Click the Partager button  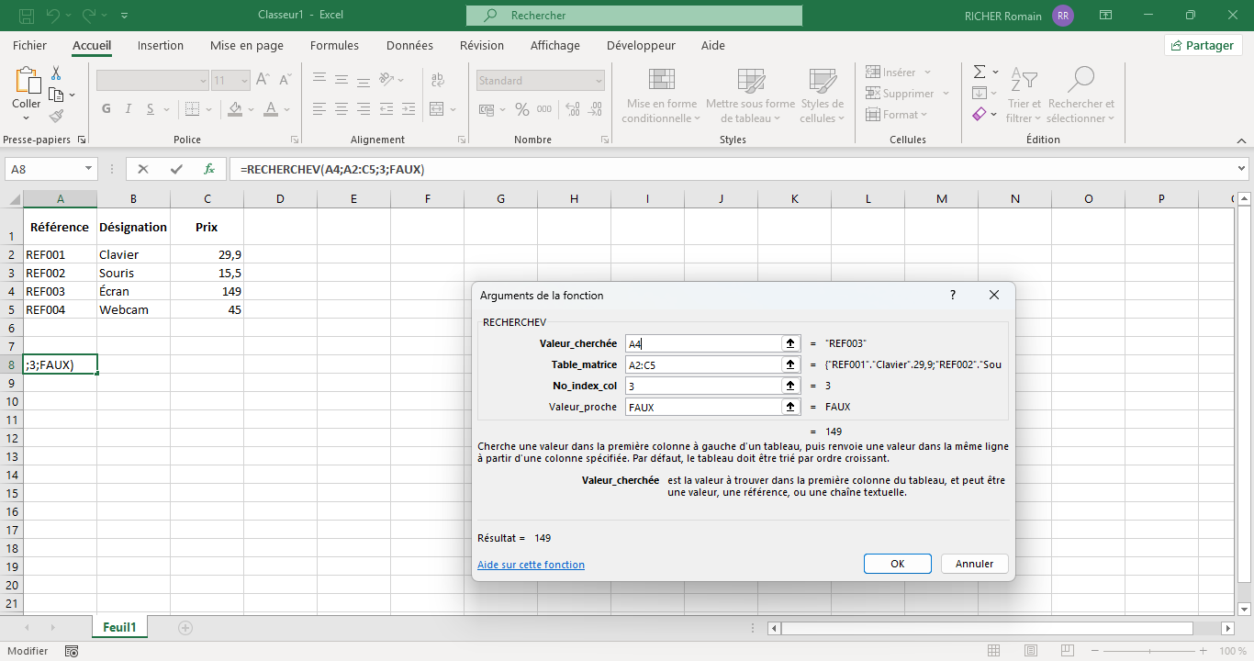(1203, 45)
